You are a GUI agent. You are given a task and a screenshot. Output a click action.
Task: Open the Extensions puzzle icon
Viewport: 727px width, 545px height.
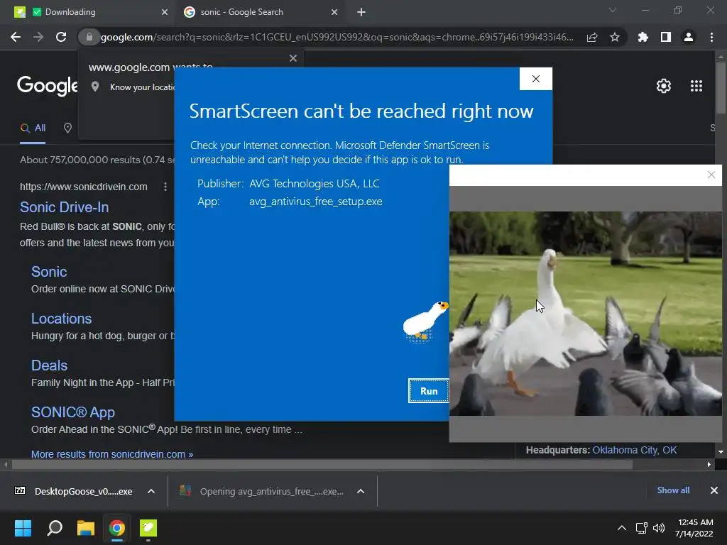[x=643, y=37]
